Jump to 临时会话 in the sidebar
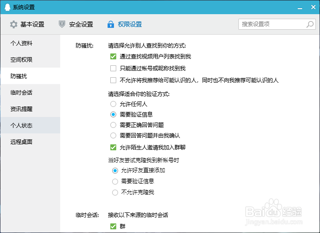 [31, 92]
